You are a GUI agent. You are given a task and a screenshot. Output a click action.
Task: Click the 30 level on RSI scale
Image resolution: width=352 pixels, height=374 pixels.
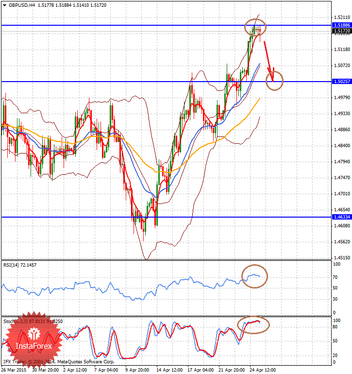335,299
